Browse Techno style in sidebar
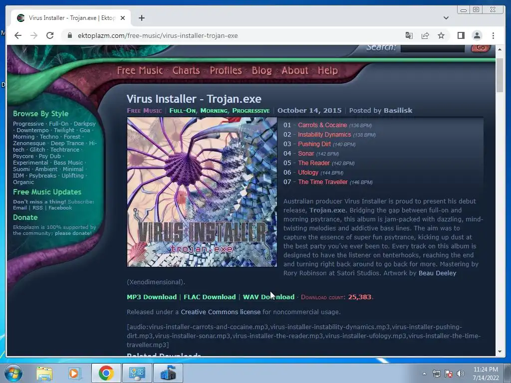This screenshot has height=383, width=511. [x=49, y=137]
